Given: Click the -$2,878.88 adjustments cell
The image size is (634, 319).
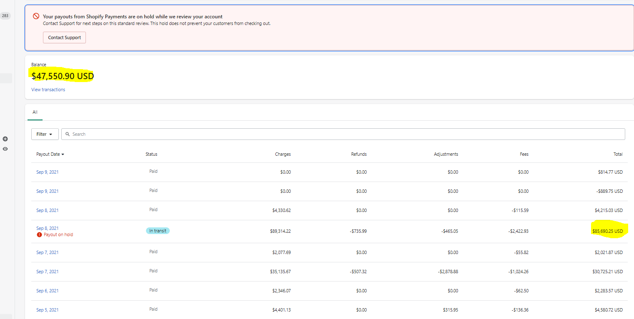Looking at the screenshot, I should (x=448, y=272).
